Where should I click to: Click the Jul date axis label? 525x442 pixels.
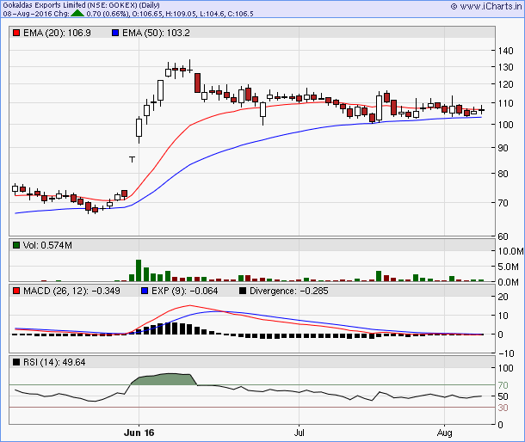299,433
